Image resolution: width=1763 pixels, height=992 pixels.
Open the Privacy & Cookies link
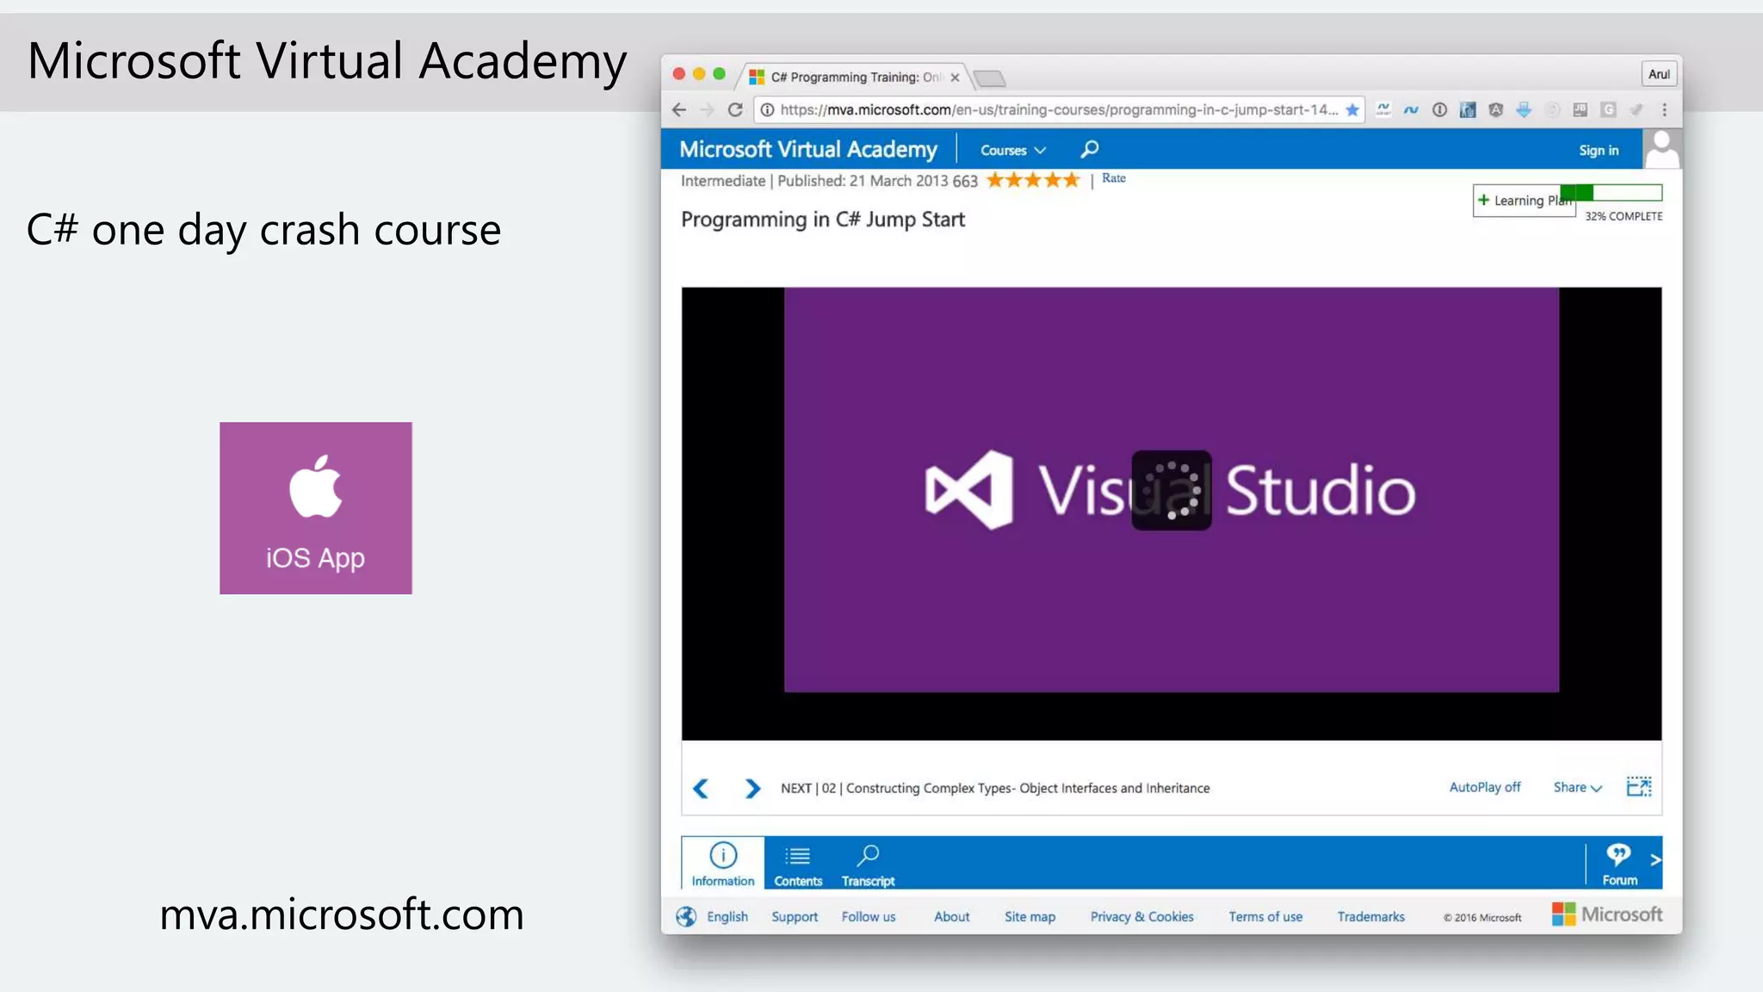[1141, 917]
